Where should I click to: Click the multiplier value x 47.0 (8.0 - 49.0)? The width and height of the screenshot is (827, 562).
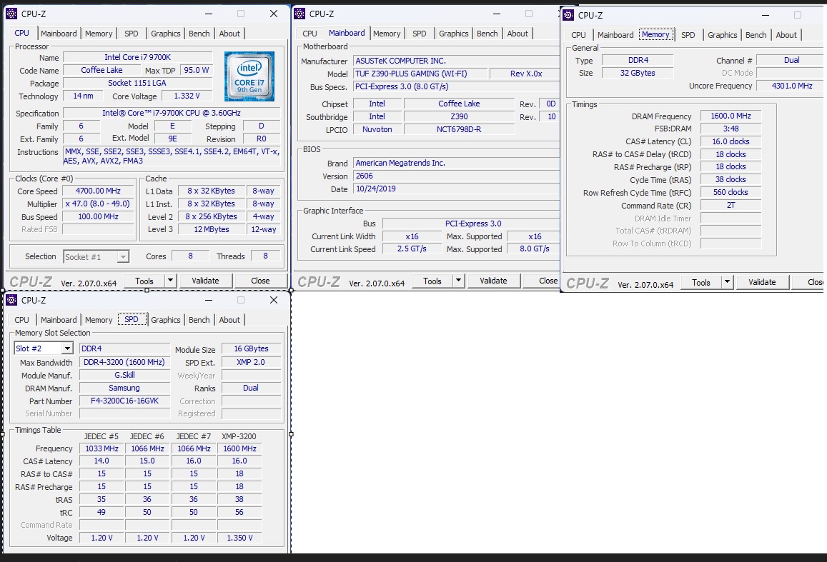point(98,204)
